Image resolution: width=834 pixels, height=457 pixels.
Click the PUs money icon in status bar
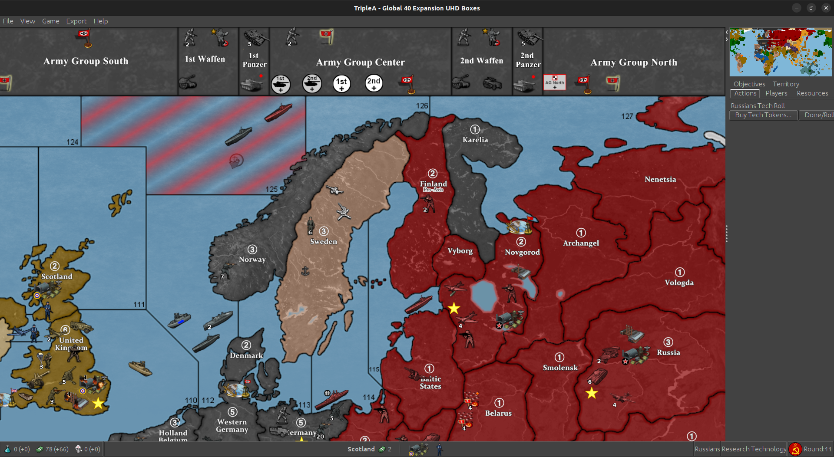point(40,449)
